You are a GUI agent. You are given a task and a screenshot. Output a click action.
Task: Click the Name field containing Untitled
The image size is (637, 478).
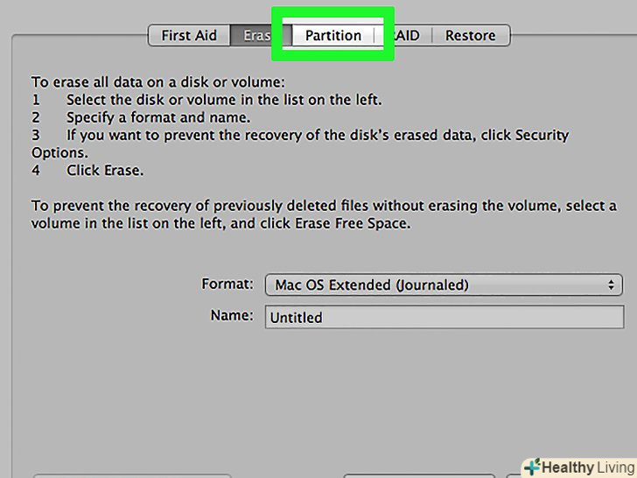[x=444, y=317]
